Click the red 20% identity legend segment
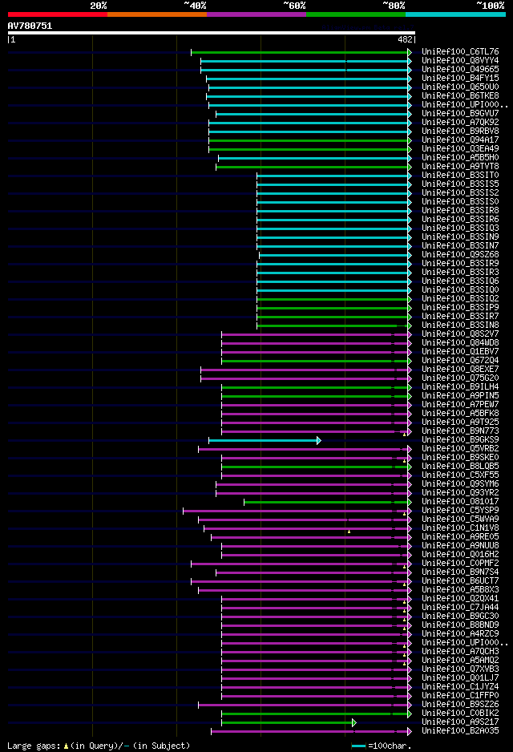Viewport: 513px width, 752px height. click(58, 14)
